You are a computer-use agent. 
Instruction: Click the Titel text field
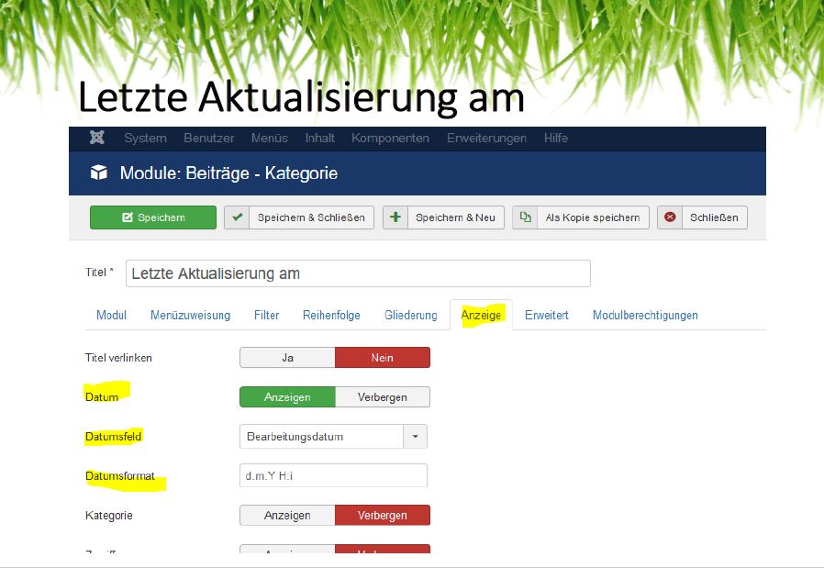[x=358, y=273]
